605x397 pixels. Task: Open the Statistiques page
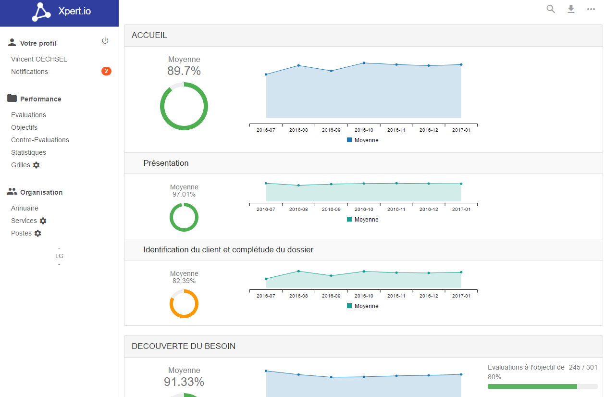click(28, 152)
